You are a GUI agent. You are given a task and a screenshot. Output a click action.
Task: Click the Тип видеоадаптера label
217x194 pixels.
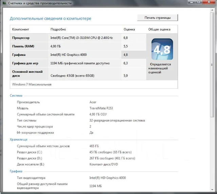(31, 178)
